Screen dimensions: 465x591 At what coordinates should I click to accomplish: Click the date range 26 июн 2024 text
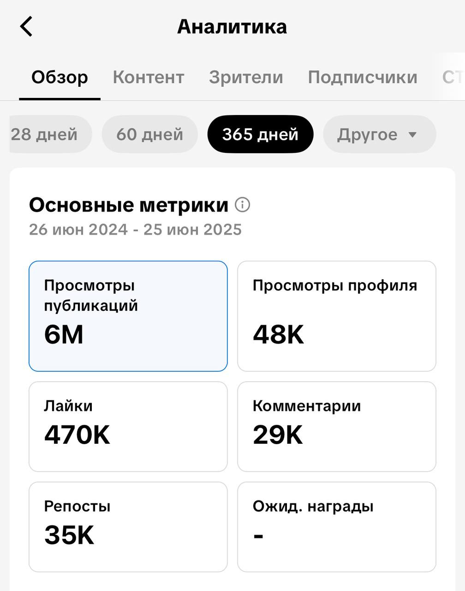click(x=78, y=229)
